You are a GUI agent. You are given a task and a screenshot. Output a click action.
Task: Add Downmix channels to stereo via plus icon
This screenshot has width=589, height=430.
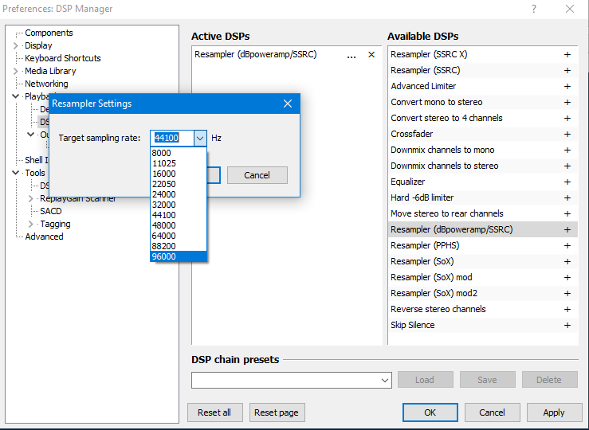tap(567, 166)
